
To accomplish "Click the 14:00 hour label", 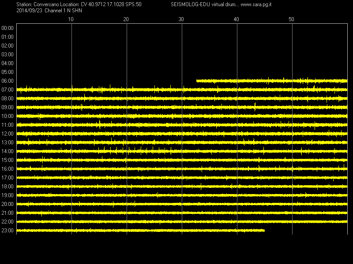I will coord(8,151).
